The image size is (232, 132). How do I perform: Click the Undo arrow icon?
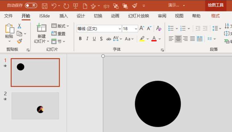(x=54, y=6)
